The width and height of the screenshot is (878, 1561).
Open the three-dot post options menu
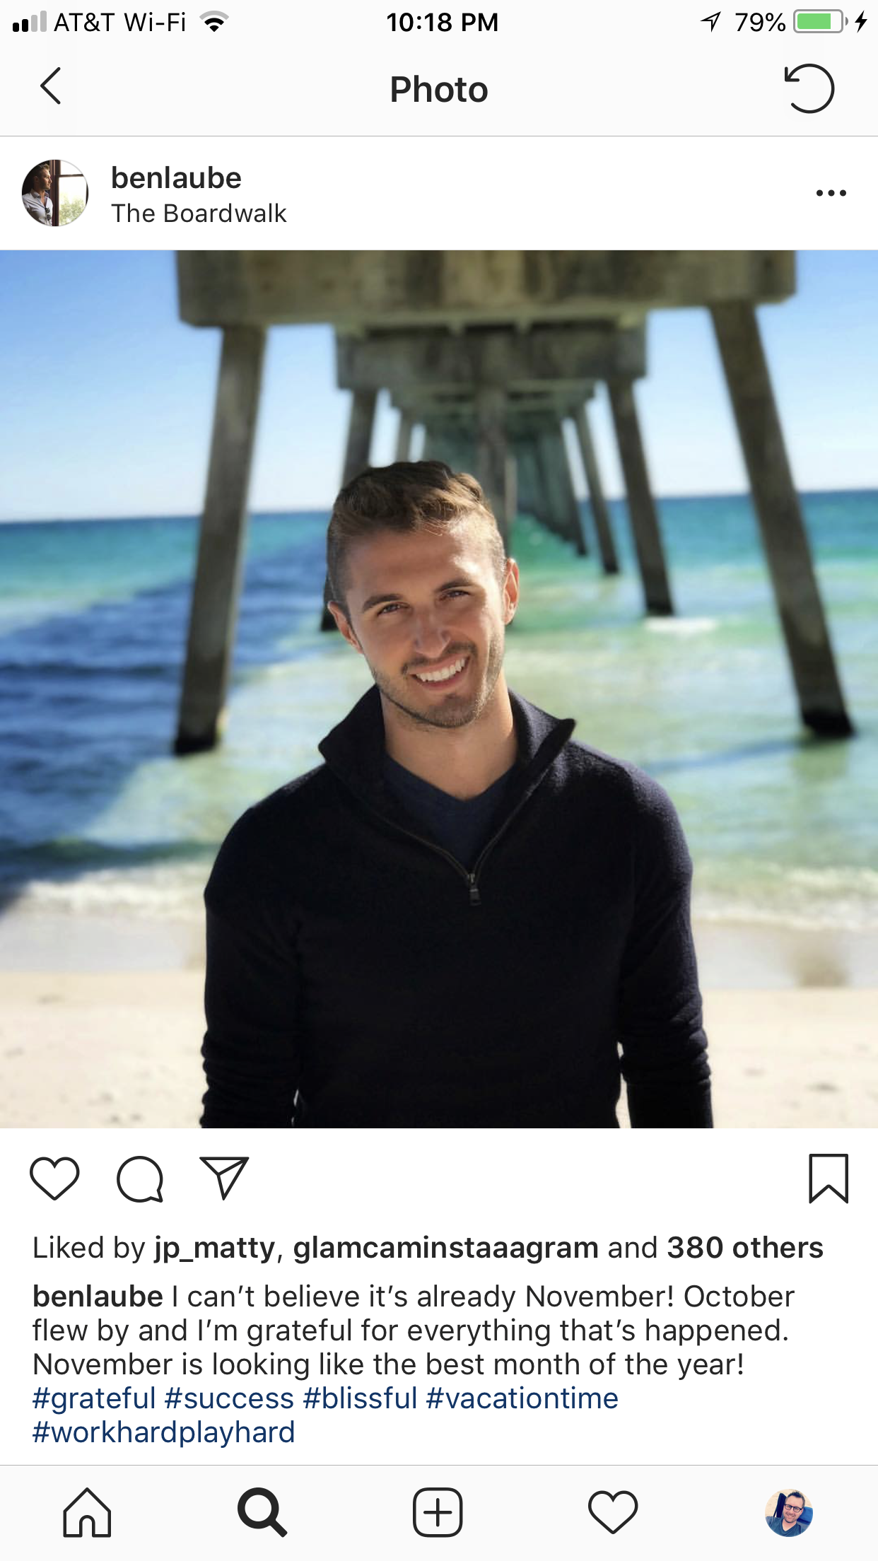(x=831, y=193)
